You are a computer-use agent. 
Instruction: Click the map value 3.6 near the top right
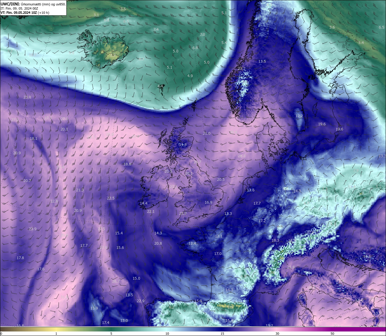tap(332, 27)
